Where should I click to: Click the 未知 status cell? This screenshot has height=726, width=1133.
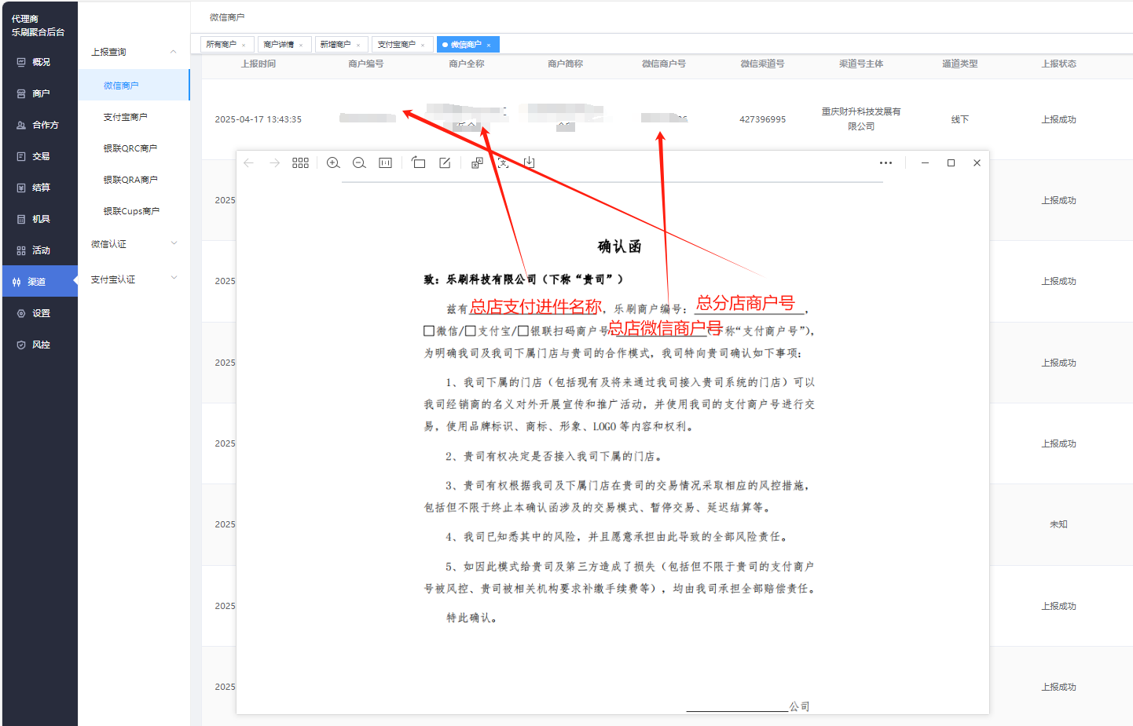pos(1059,524)
